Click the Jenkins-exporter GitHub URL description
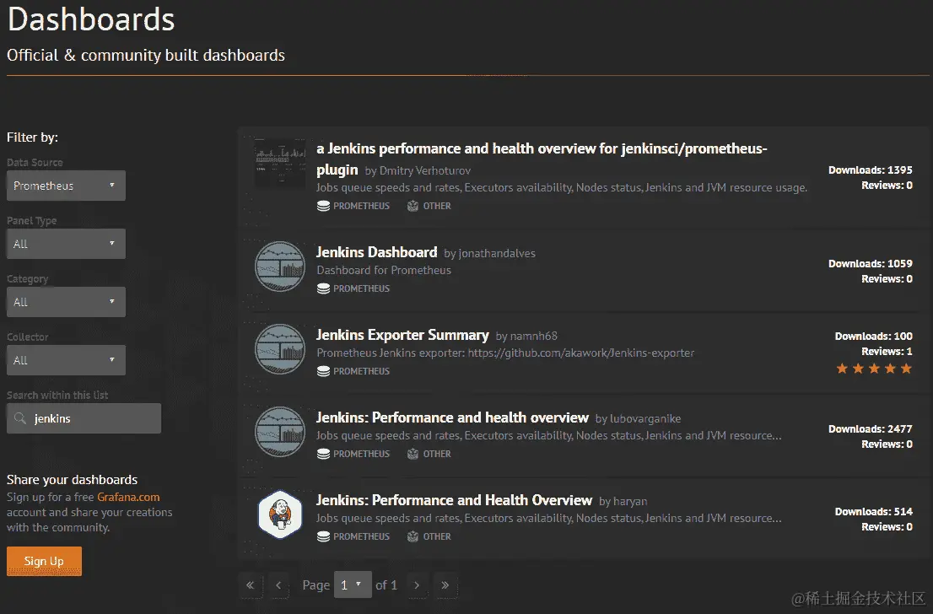The image size is (933, 614). click(x=505, y=353)
